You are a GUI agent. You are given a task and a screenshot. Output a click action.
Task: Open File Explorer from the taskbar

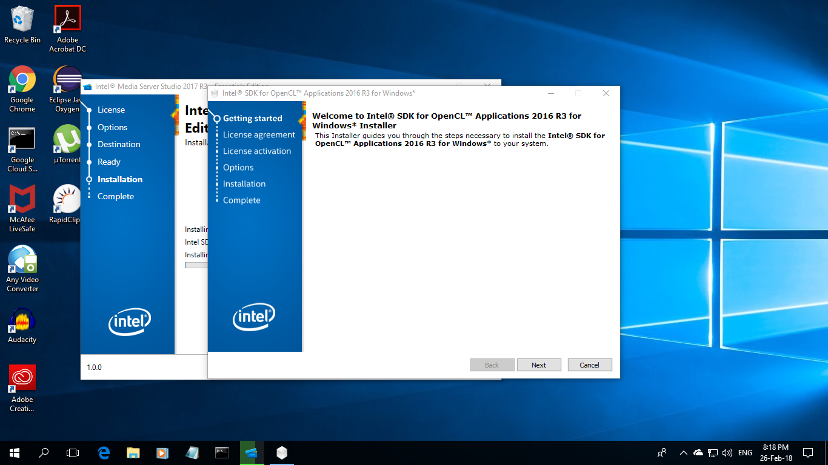pyautogui.click(x=133, y=452)
